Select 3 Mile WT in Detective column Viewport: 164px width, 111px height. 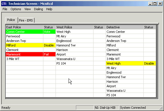click(x=125, y=59)
